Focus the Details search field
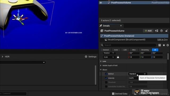 pos(128,45)
